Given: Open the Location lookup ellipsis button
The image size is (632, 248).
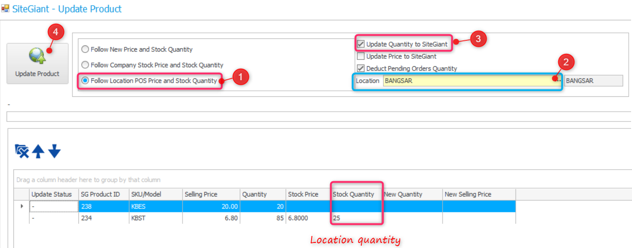Looking at the screenshot, I should [559, 81].
